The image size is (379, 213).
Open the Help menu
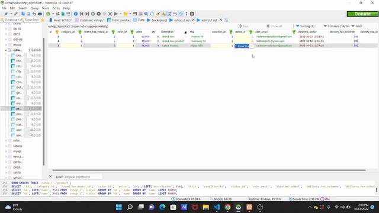tap(66, 8)
